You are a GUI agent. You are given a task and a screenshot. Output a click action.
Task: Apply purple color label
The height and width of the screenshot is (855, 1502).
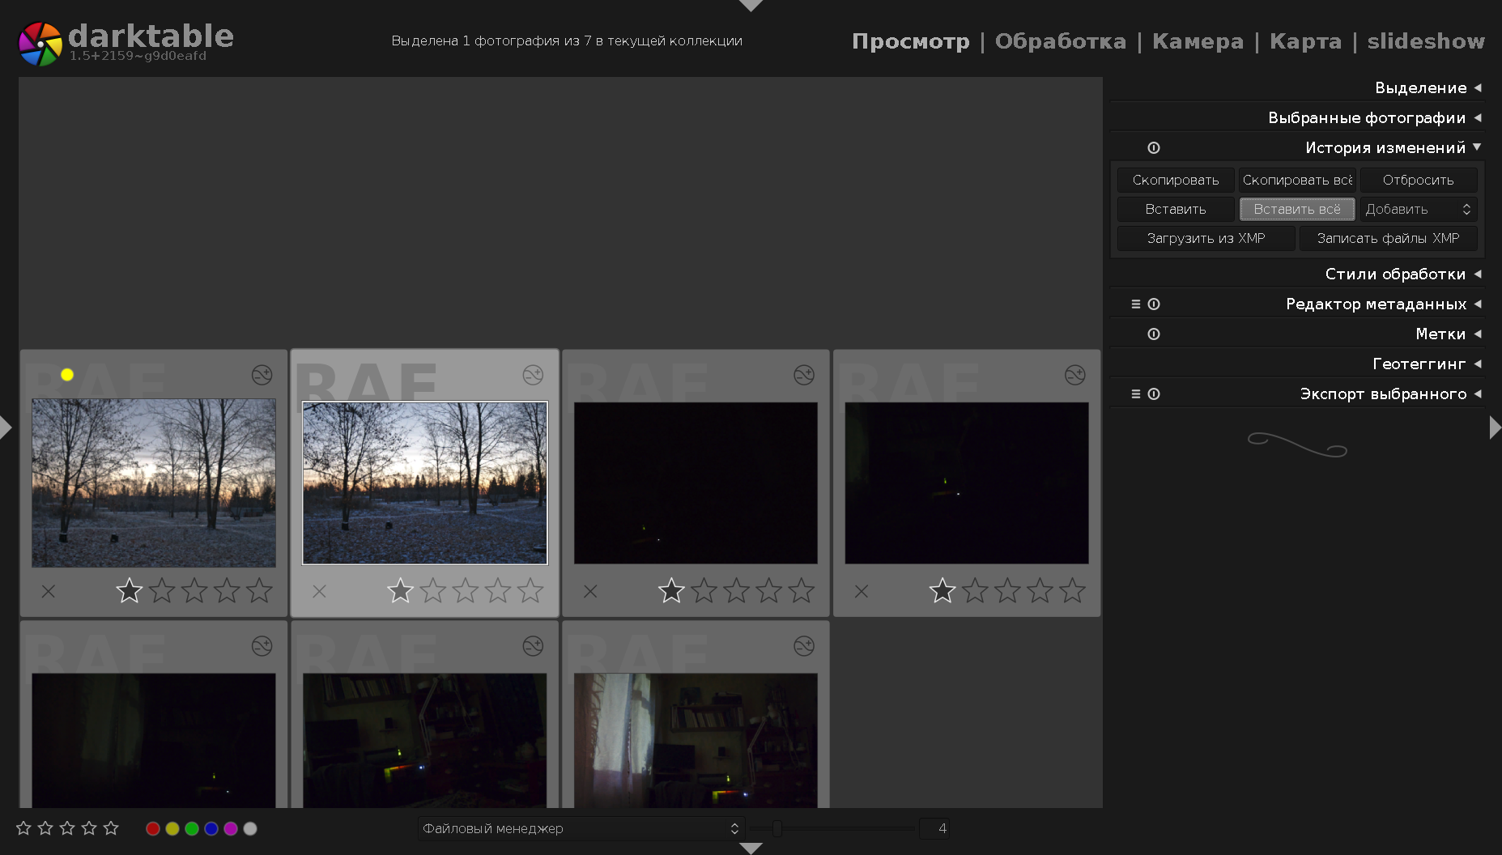coord(231,828)
